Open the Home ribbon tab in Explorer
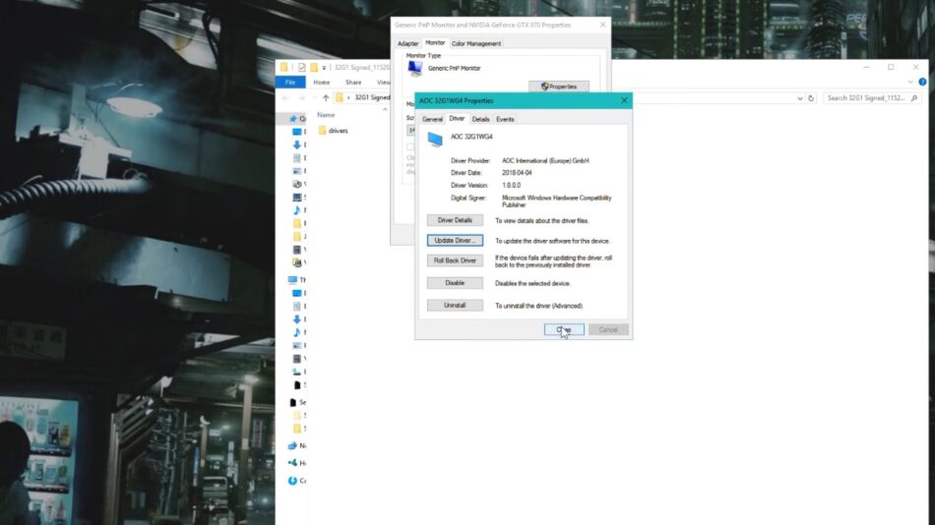 click(x=322, y=83)
